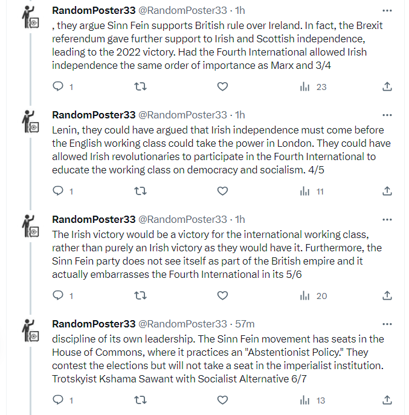This screenshot has width=409, height=415.
Task: Retweet the post ending in 3/4
Action: click(140, 87)
